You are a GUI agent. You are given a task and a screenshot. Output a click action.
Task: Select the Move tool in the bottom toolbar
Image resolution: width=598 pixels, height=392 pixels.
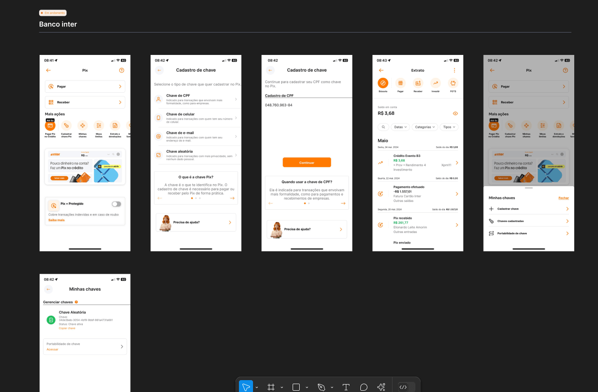tap(246, 387)
